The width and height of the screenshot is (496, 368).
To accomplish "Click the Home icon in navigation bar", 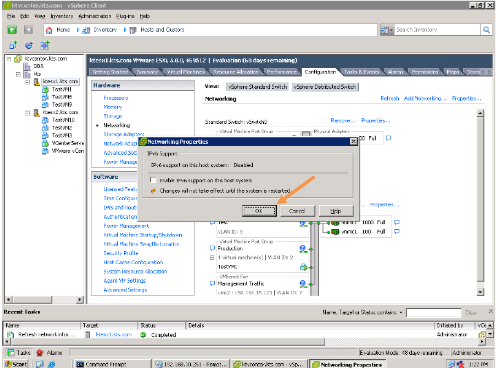I will click(x=49, y=30).
